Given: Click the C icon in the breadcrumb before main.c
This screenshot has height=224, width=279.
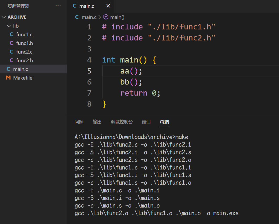Looking at the screenshot, I should pos(76,17).
